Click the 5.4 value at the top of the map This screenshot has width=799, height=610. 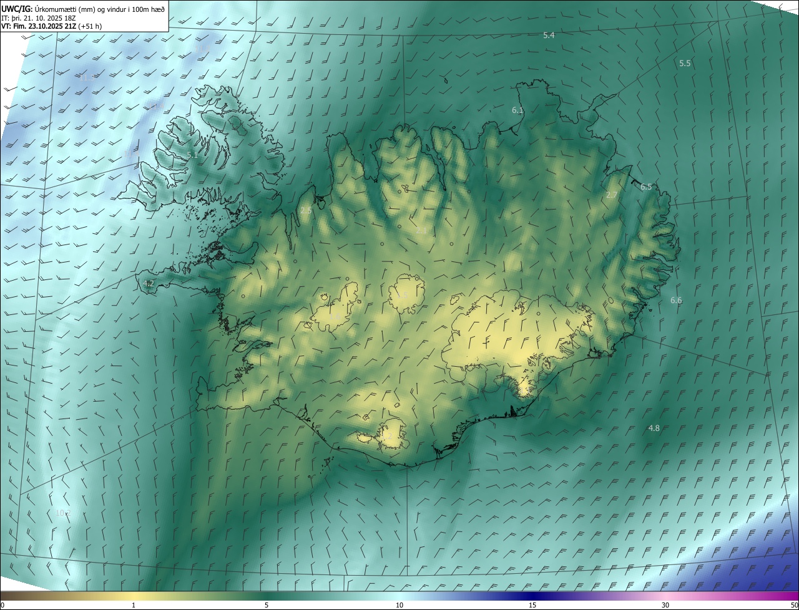point(549,36)
